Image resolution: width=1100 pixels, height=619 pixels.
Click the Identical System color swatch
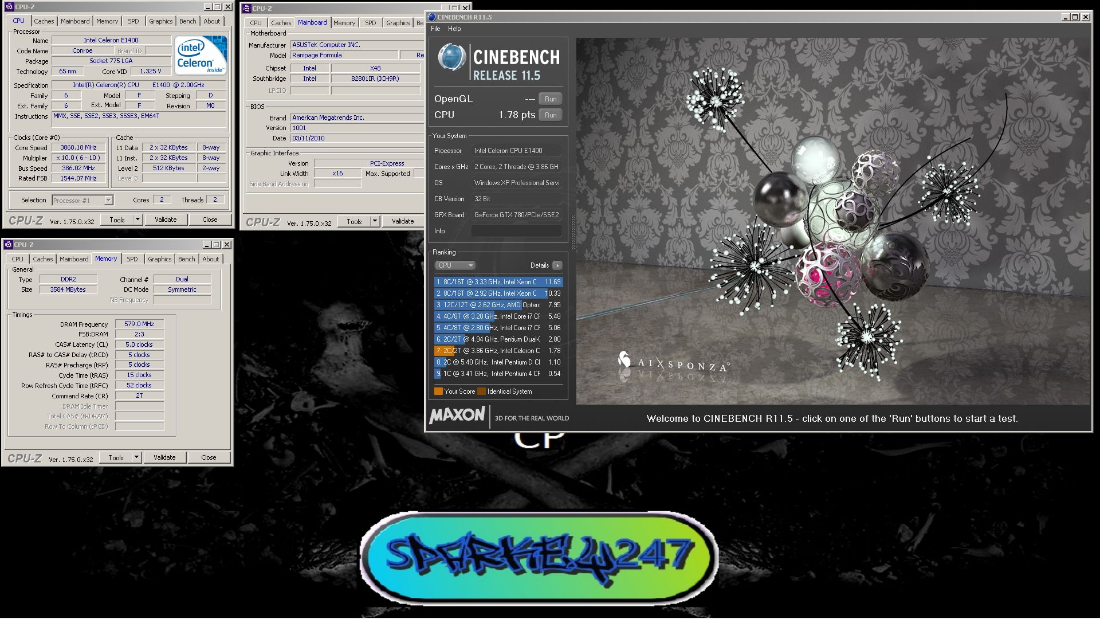(x=482, y=391)
